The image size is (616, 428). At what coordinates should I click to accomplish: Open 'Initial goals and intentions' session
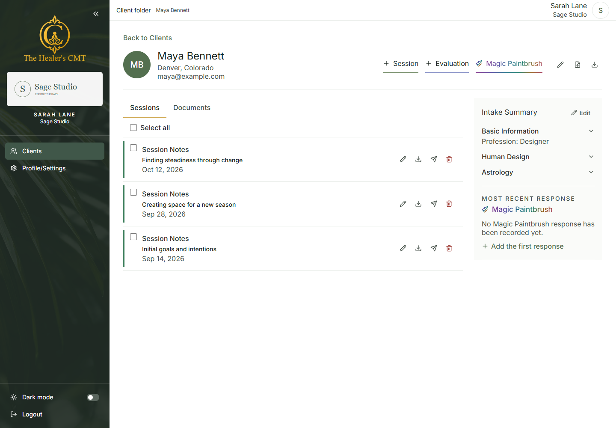179,249
